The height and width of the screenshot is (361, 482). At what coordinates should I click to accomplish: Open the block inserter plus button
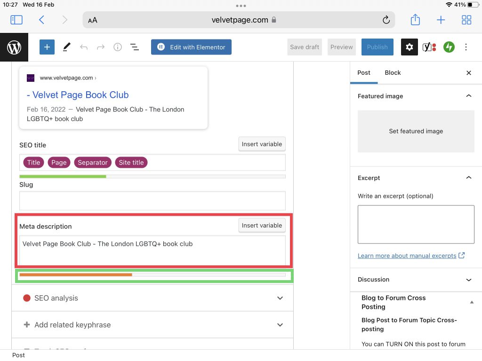pos(47,47)
